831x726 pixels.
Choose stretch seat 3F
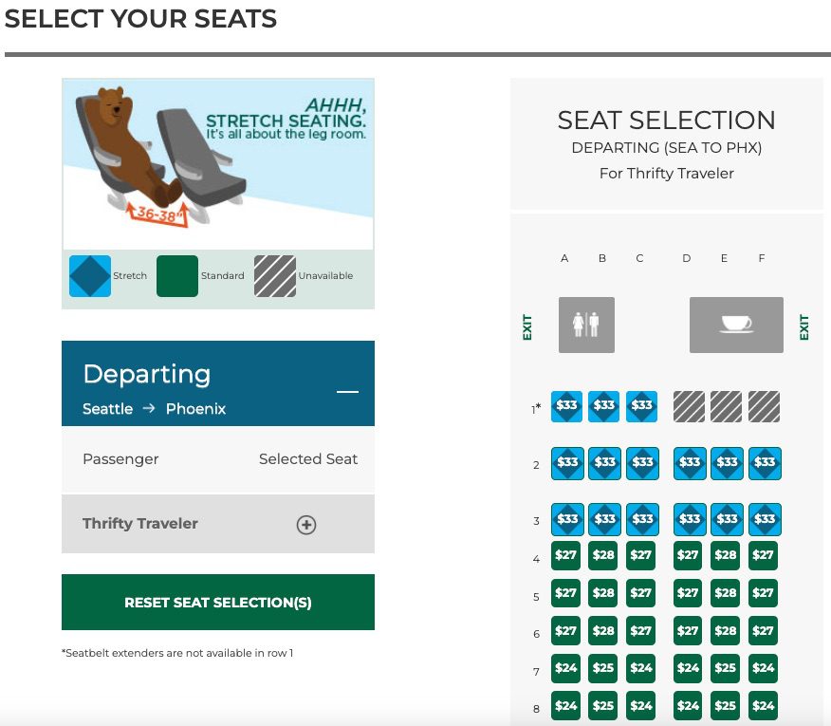[765, 519]
